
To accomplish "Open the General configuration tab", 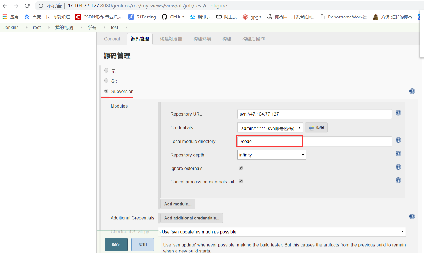I will (x=112, y=39).
